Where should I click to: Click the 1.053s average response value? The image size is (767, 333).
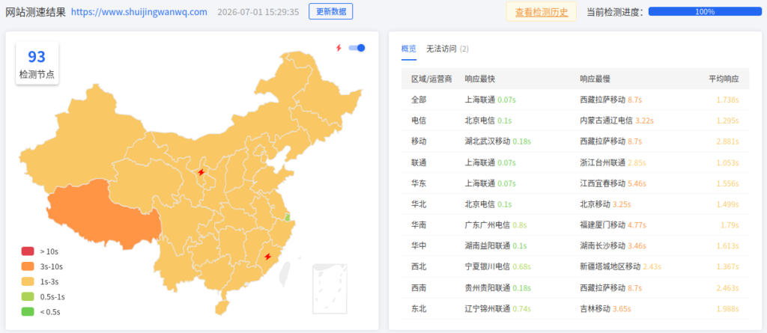(x=728, y=162)
